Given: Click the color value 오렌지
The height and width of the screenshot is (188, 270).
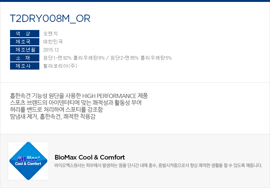Looking at the screenshot, I should click(51, 33).
